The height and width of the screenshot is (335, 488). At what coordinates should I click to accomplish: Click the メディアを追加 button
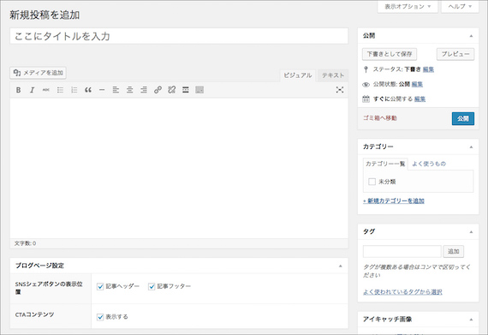(39, 73)
